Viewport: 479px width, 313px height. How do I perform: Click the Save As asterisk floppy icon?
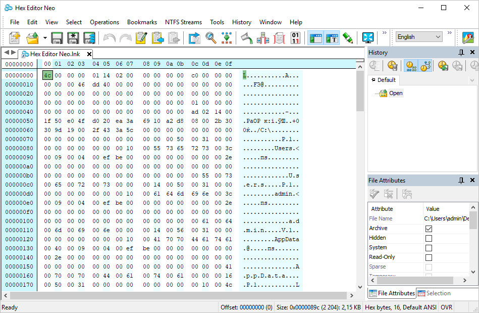pyautogui.click(x=73, y=38)
